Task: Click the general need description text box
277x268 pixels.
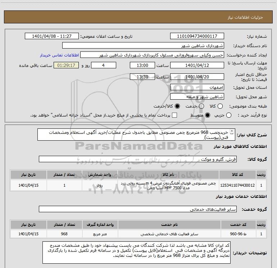Action: [x=136, y=135]
